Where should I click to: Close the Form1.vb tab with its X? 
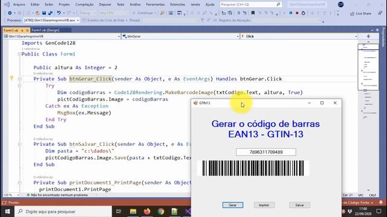pyautogui.click(x=27, y=30)
